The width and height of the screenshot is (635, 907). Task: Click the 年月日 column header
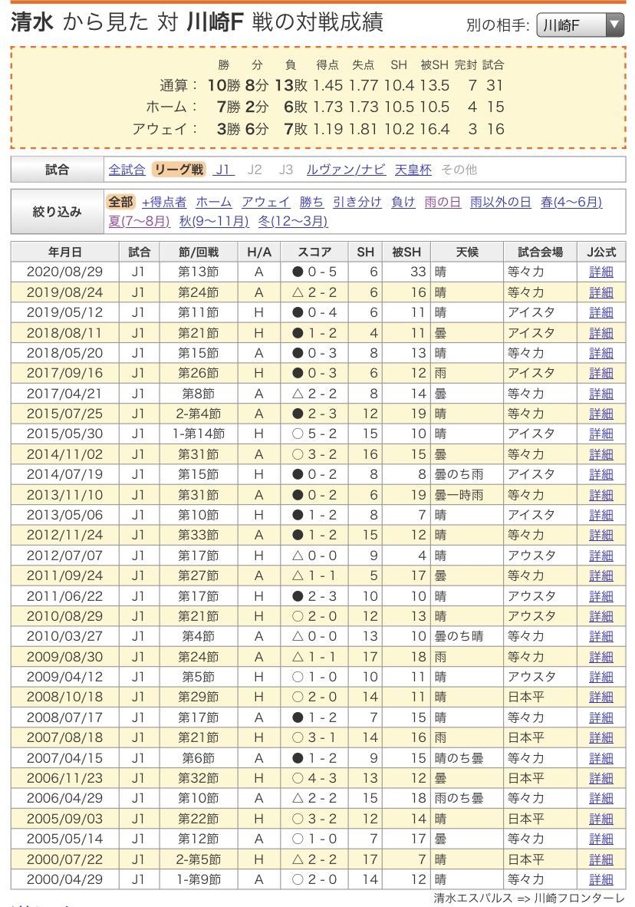(64, 252)
